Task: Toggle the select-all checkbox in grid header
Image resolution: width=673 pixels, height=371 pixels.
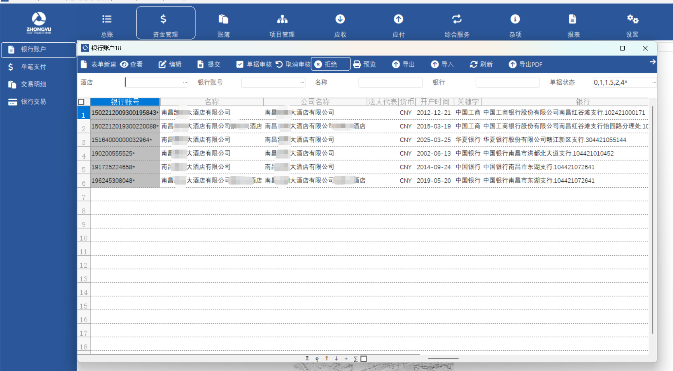Action: pyautogui.click(x=81, y=102)
